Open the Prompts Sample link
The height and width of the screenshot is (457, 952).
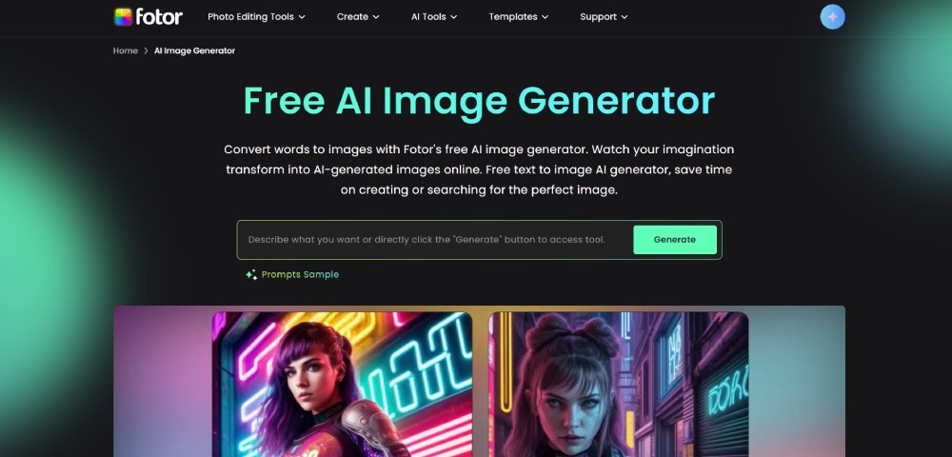(300, 275)
